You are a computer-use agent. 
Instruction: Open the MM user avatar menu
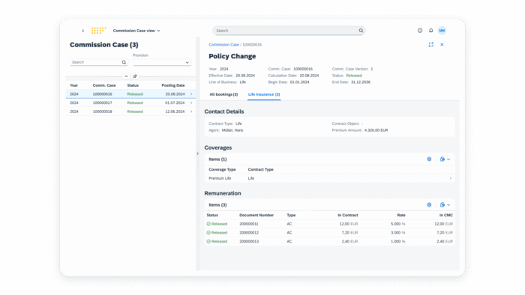click(x=442, y=31)
